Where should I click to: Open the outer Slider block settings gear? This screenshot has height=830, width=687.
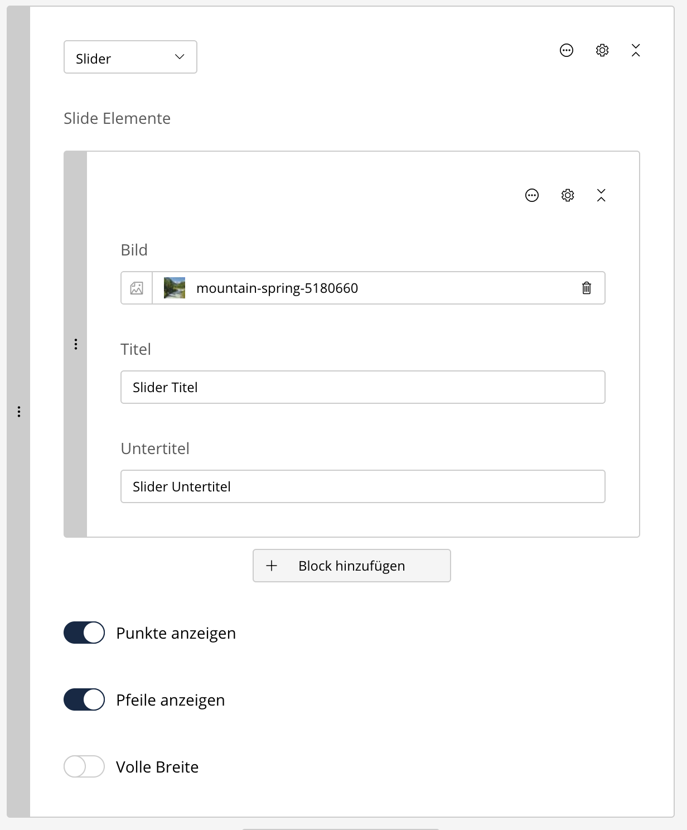[x=602, y=51]
